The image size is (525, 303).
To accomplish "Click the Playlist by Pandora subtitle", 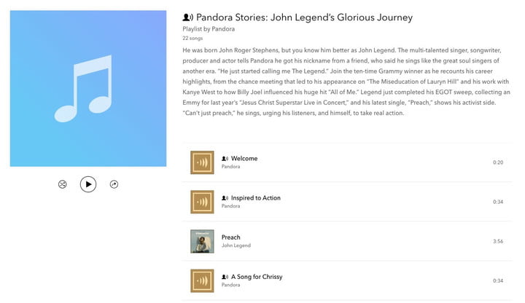I will (209, 28).
